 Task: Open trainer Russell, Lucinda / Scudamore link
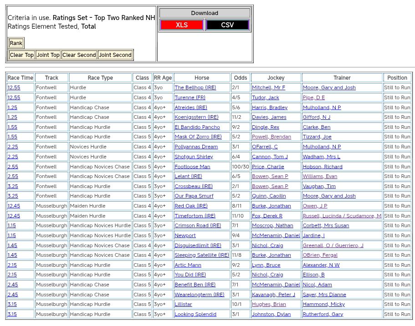[342, 216]
